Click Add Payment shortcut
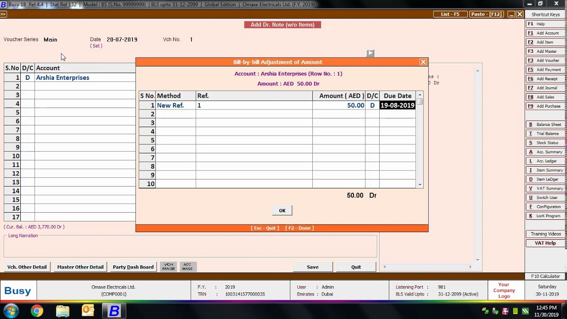This screenshot has width=567, height=319. click(x=545, y=70)
